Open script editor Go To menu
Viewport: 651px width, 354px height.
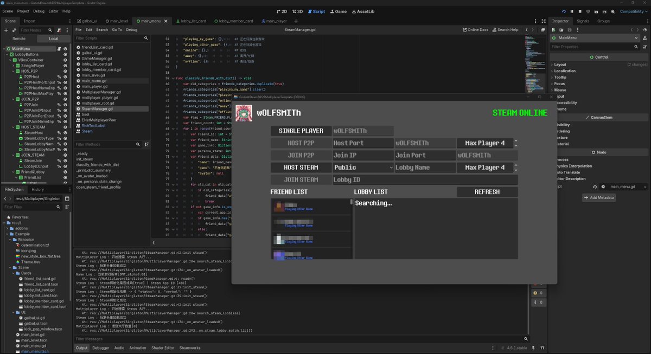(x=117, y=30)
